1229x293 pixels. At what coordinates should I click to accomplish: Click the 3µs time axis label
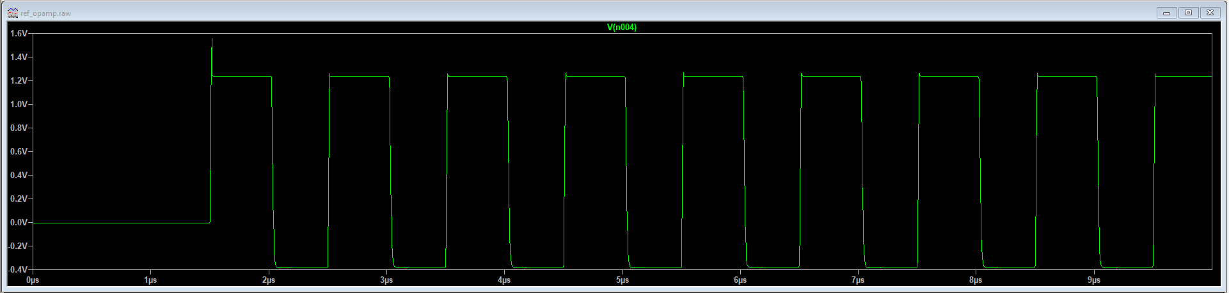[386, 280]
